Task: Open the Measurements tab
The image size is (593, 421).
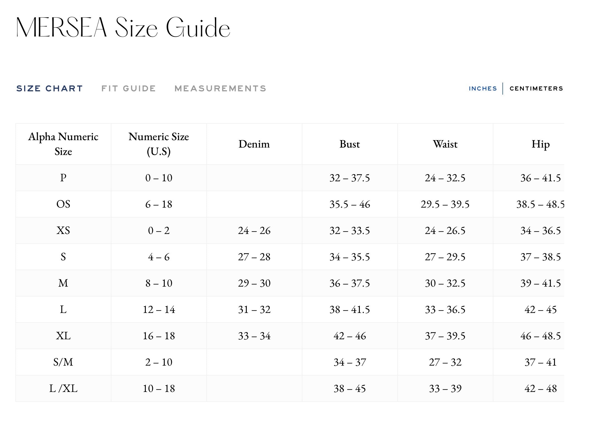Action: click(220, 89)
